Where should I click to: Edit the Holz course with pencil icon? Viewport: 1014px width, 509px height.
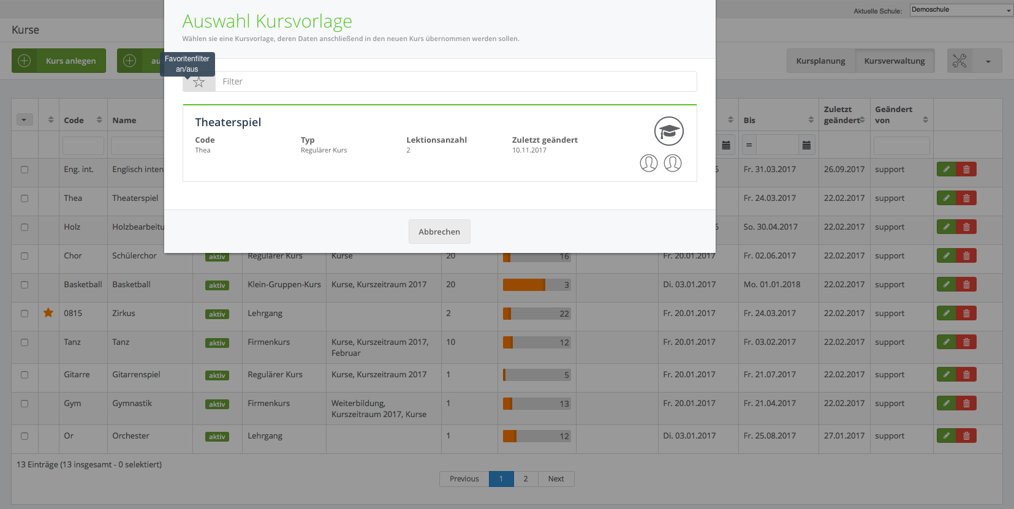947,227
